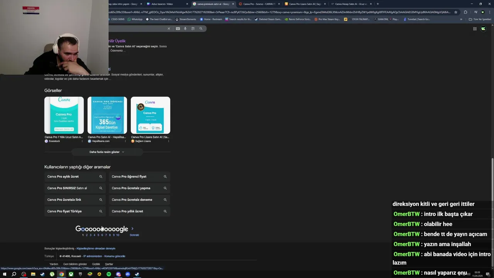This screenshot has width=494, height=278.
Task: Search 'Canva Pro ücretsiz deneme' suggestion
Action: tap(139, 200)
